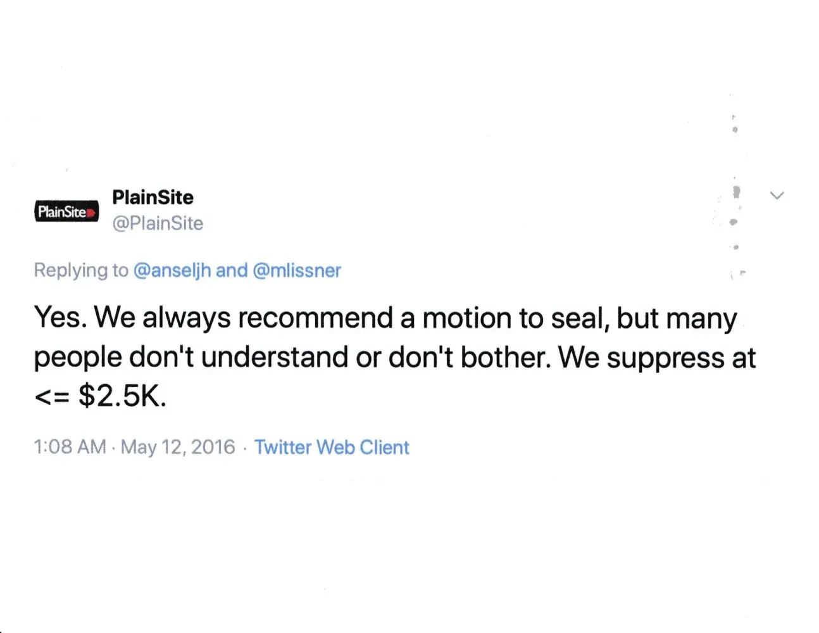Click the 1:08 AM timestamp
The image size is (819, 633).
point(70,447)
